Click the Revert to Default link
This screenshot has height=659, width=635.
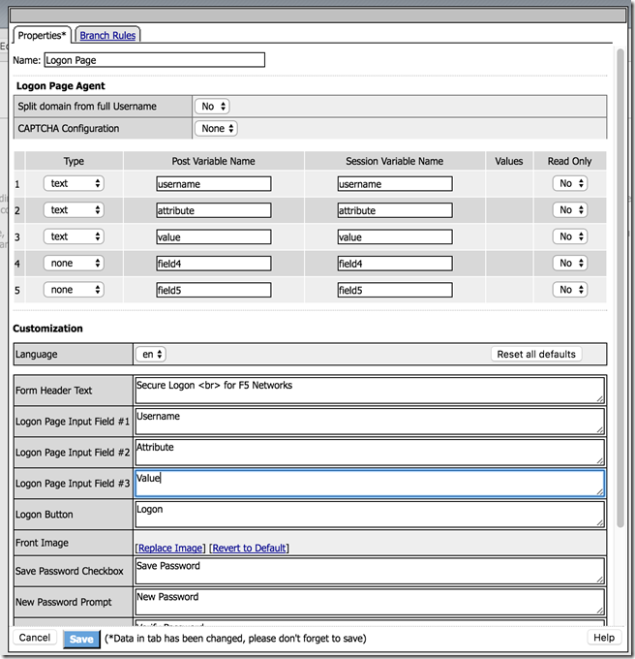pyautogui.click(x=249, y=548)
